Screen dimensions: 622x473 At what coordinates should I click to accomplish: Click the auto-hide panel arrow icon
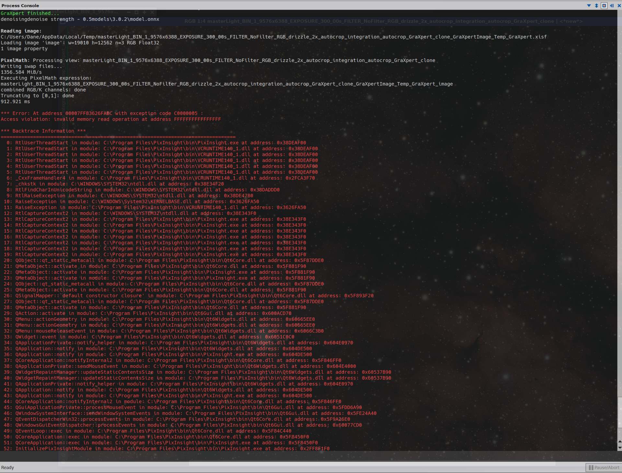pos(612,6)
